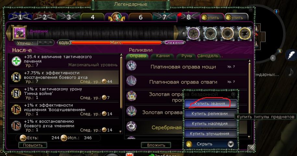This screenshot has height=156, width=297.
Task: Open the Камни relics tab
Action: pos(163,56)
